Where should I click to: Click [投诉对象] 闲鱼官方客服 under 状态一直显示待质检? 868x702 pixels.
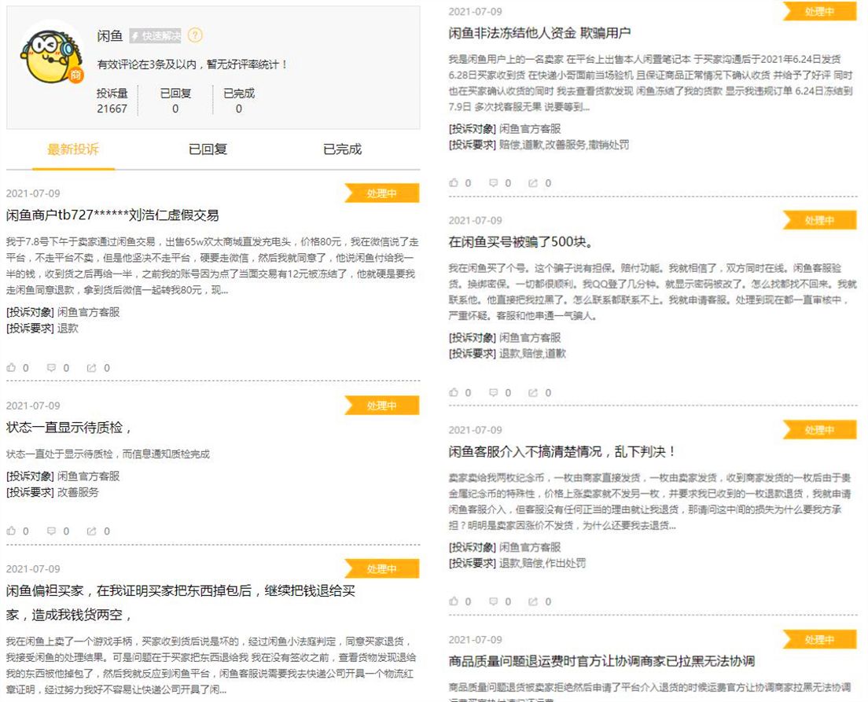tap(63, 476)
